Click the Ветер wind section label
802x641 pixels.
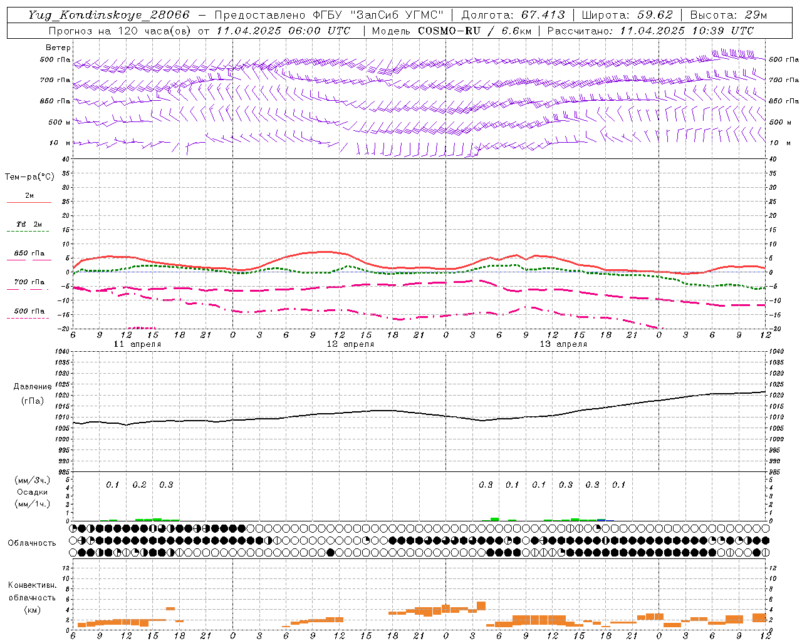tap(58, 48)
